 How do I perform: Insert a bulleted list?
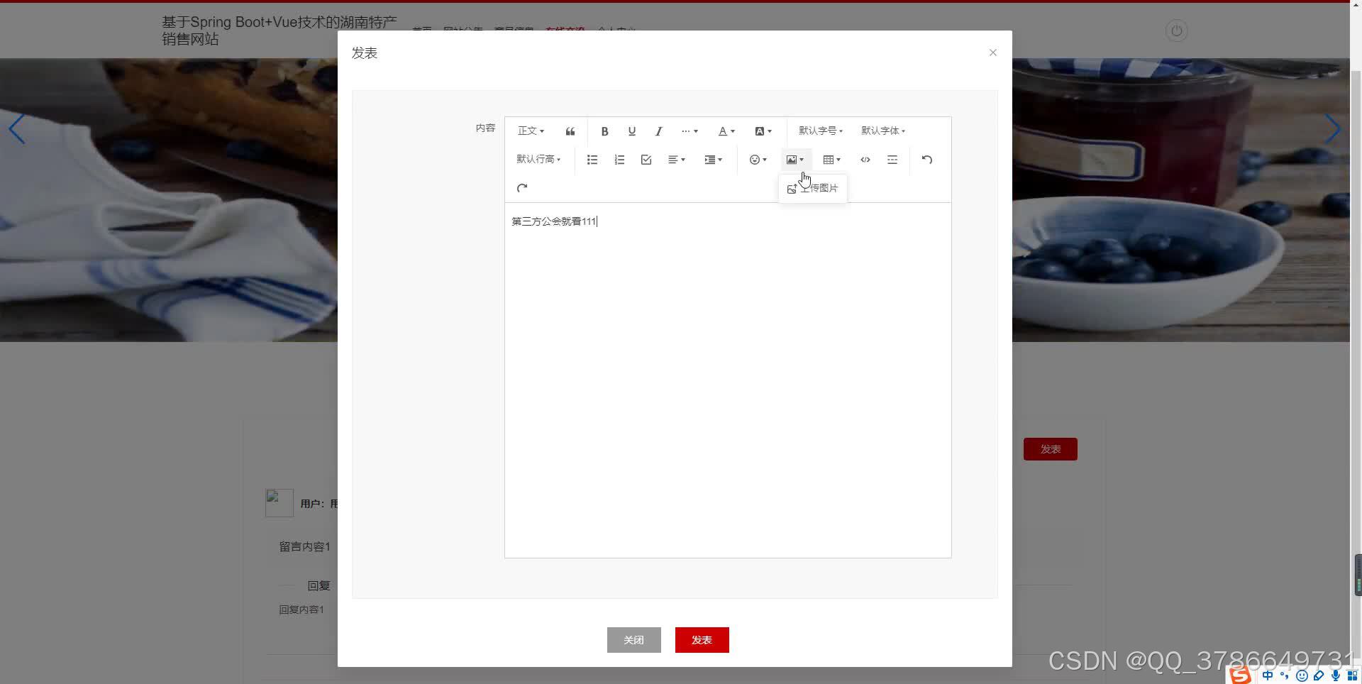coord(592,160)
